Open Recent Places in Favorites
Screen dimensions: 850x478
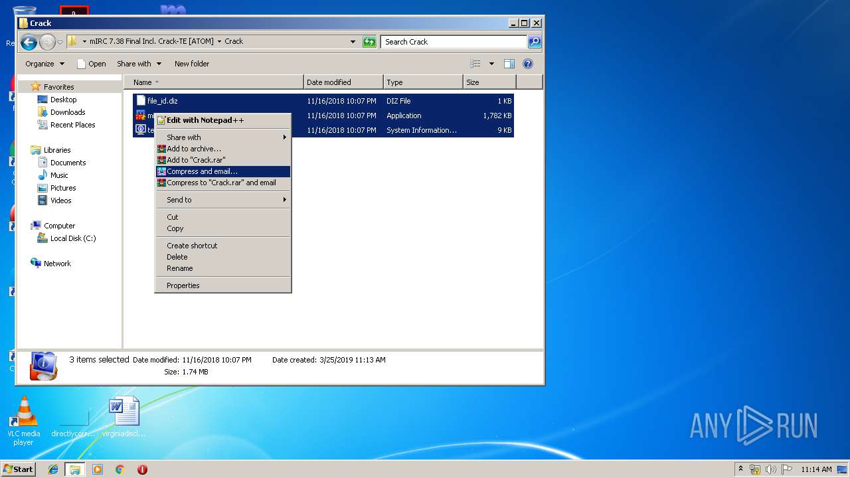[72, 125]
